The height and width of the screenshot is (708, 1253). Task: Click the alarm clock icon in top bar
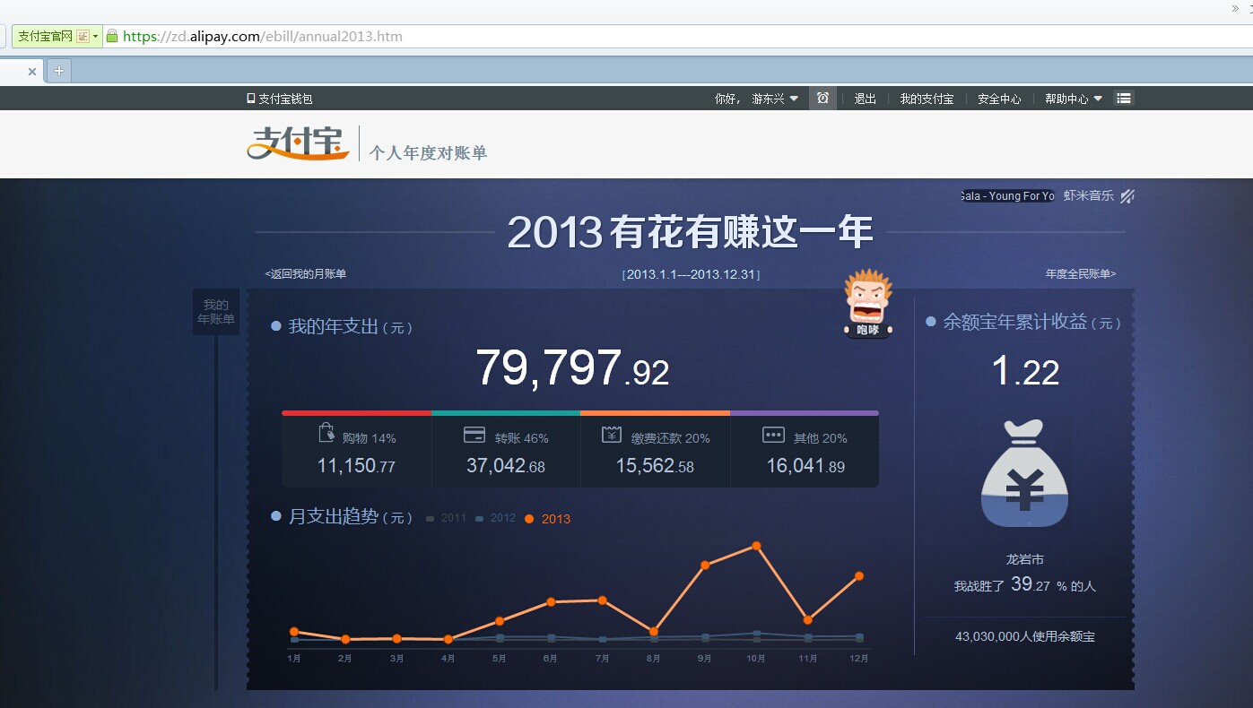point(822,99)
